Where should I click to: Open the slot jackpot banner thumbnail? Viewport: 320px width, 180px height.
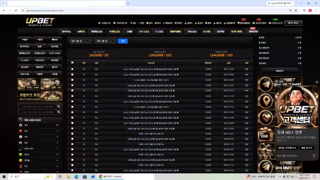52,84
